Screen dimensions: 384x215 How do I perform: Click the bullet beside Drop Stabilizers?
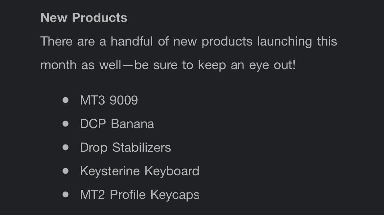coord(65,147)
